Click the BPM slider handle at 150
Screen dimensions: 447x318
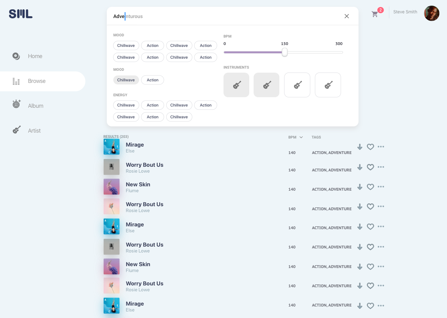pos(285,52)
